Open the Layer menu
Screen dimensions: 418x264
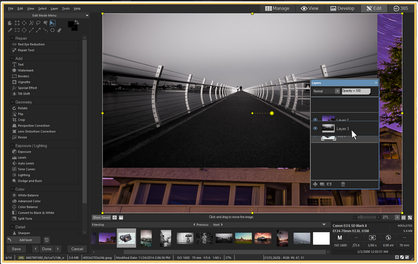click(54, 8)
